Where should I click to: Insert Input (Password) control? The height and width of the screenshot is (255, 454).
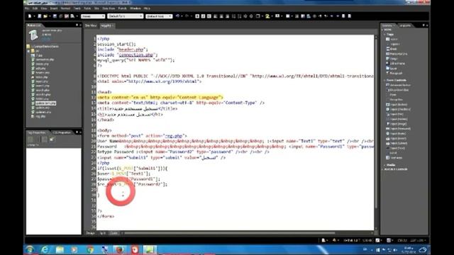coord(398,129)
